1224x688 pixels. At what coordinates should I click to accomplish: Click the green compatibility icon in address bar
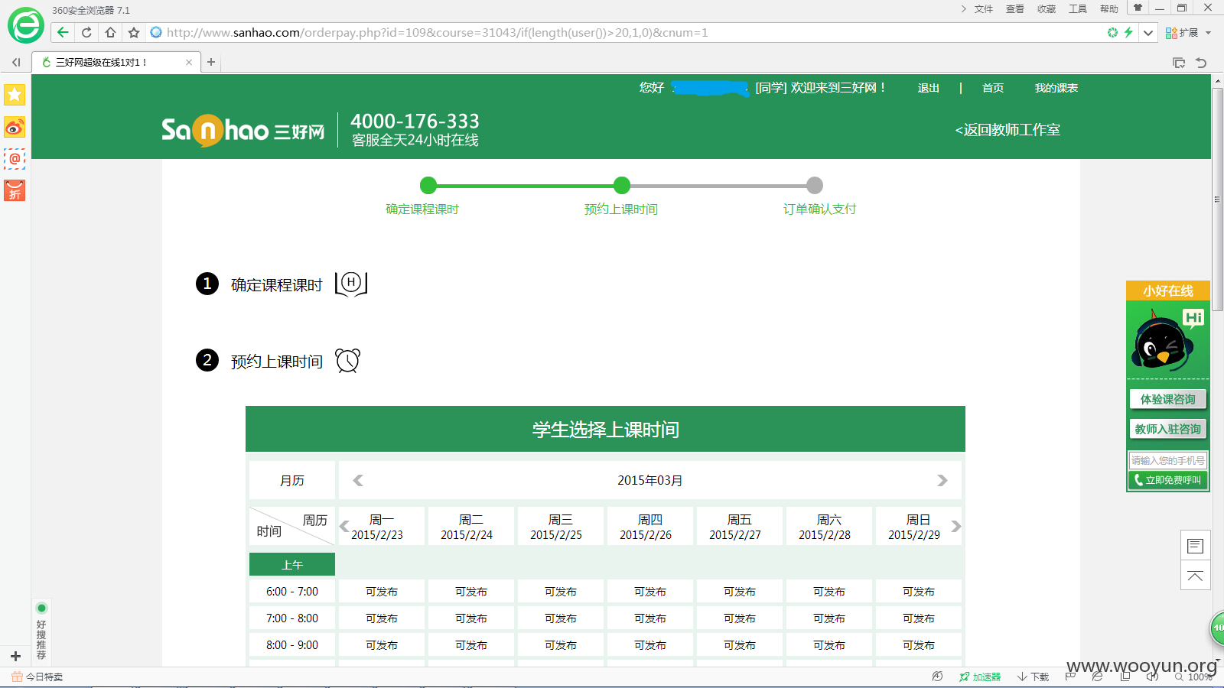(x=1112, y=32)
